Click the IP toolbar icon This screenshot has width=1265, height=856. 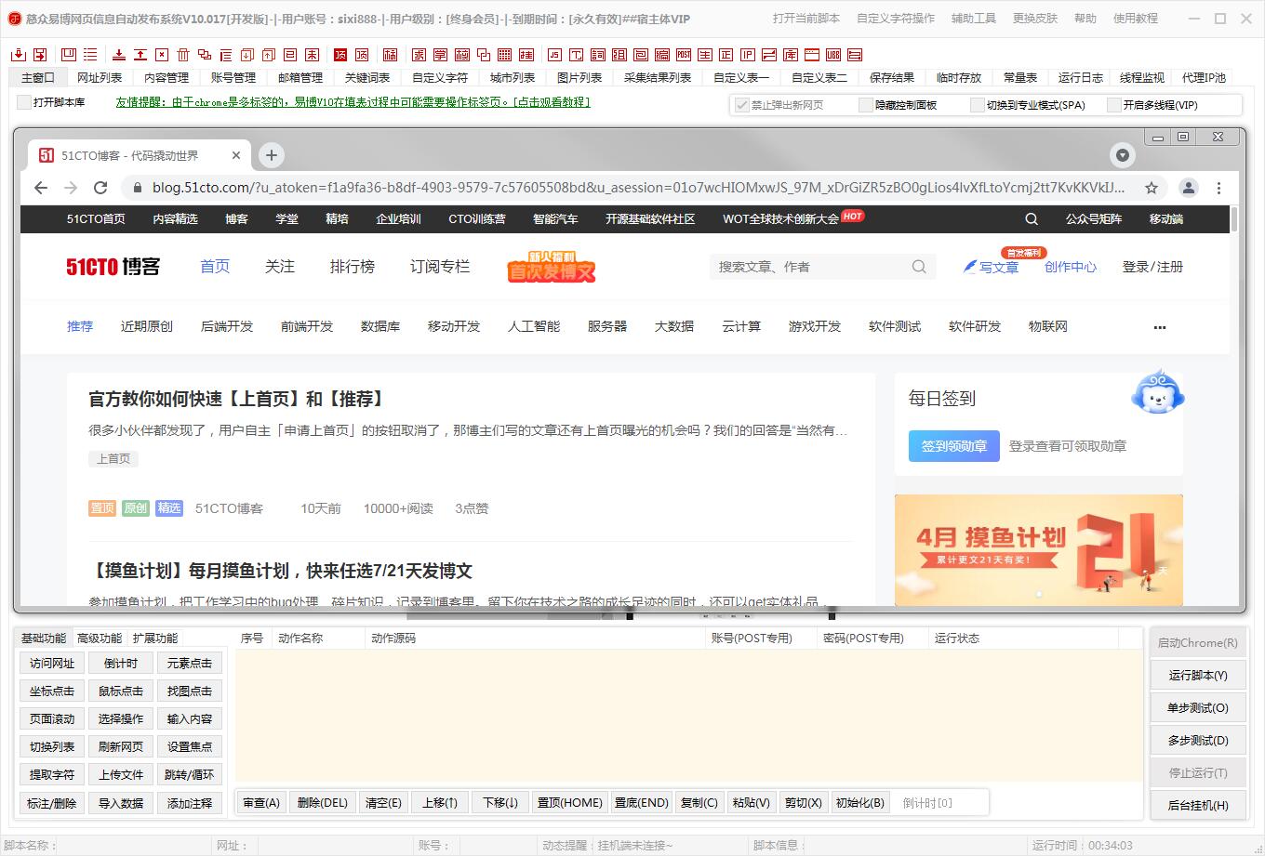pyautogui.click(x=748, y=55)
